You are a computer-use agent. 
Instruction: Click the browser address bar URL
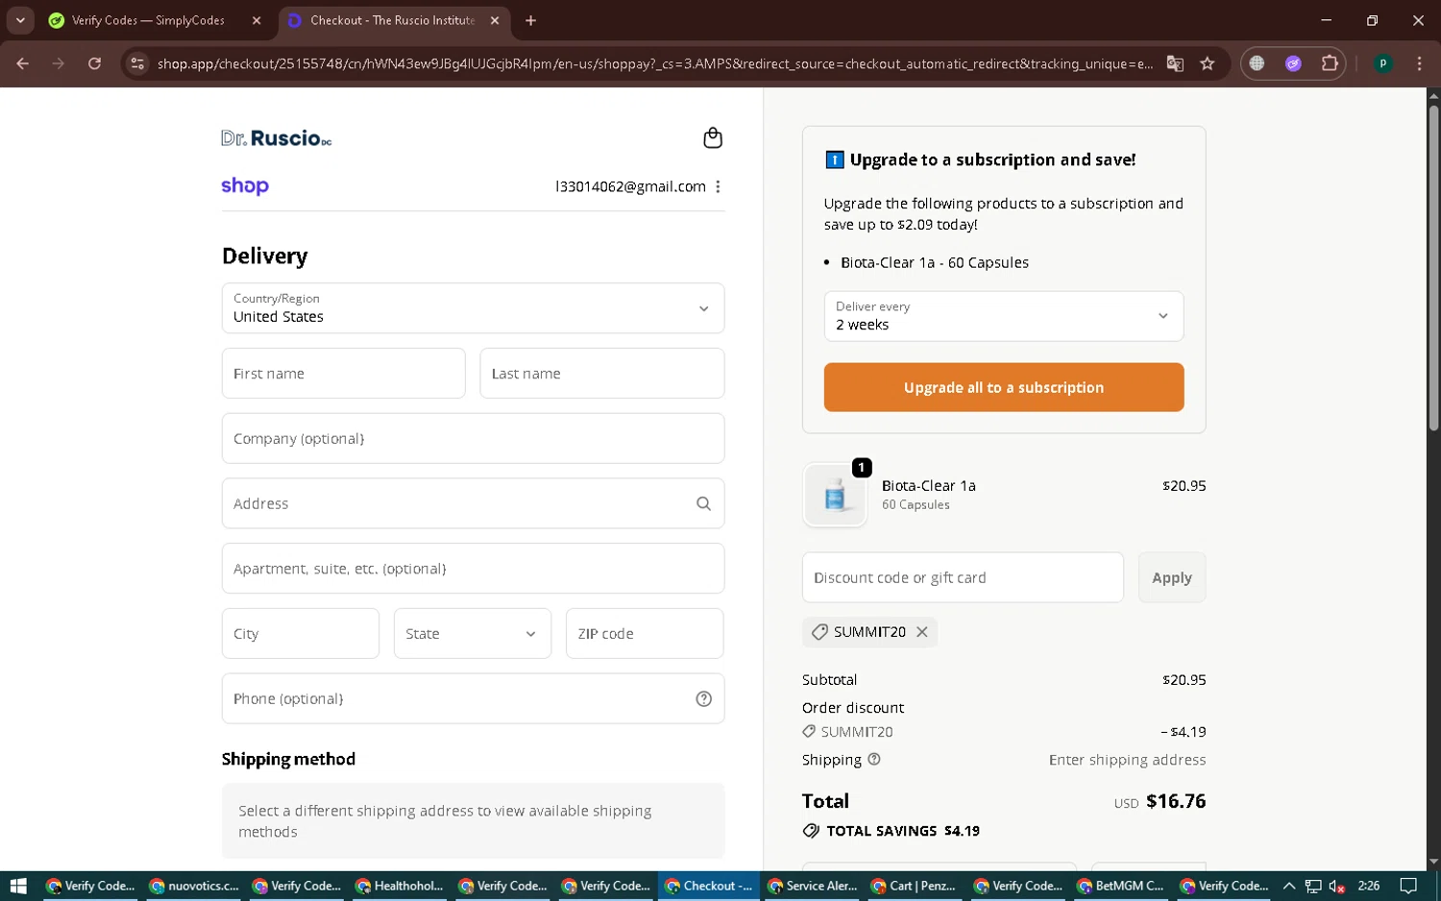coord(655,63)
